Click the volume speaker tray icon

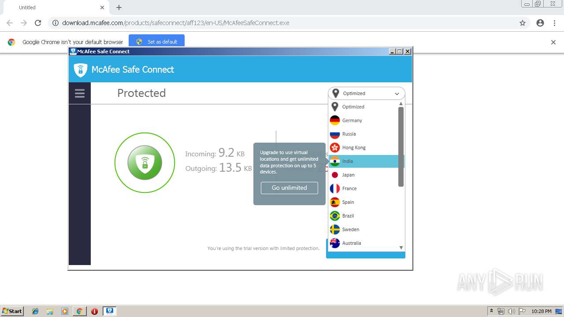click(x=511, y=311)
